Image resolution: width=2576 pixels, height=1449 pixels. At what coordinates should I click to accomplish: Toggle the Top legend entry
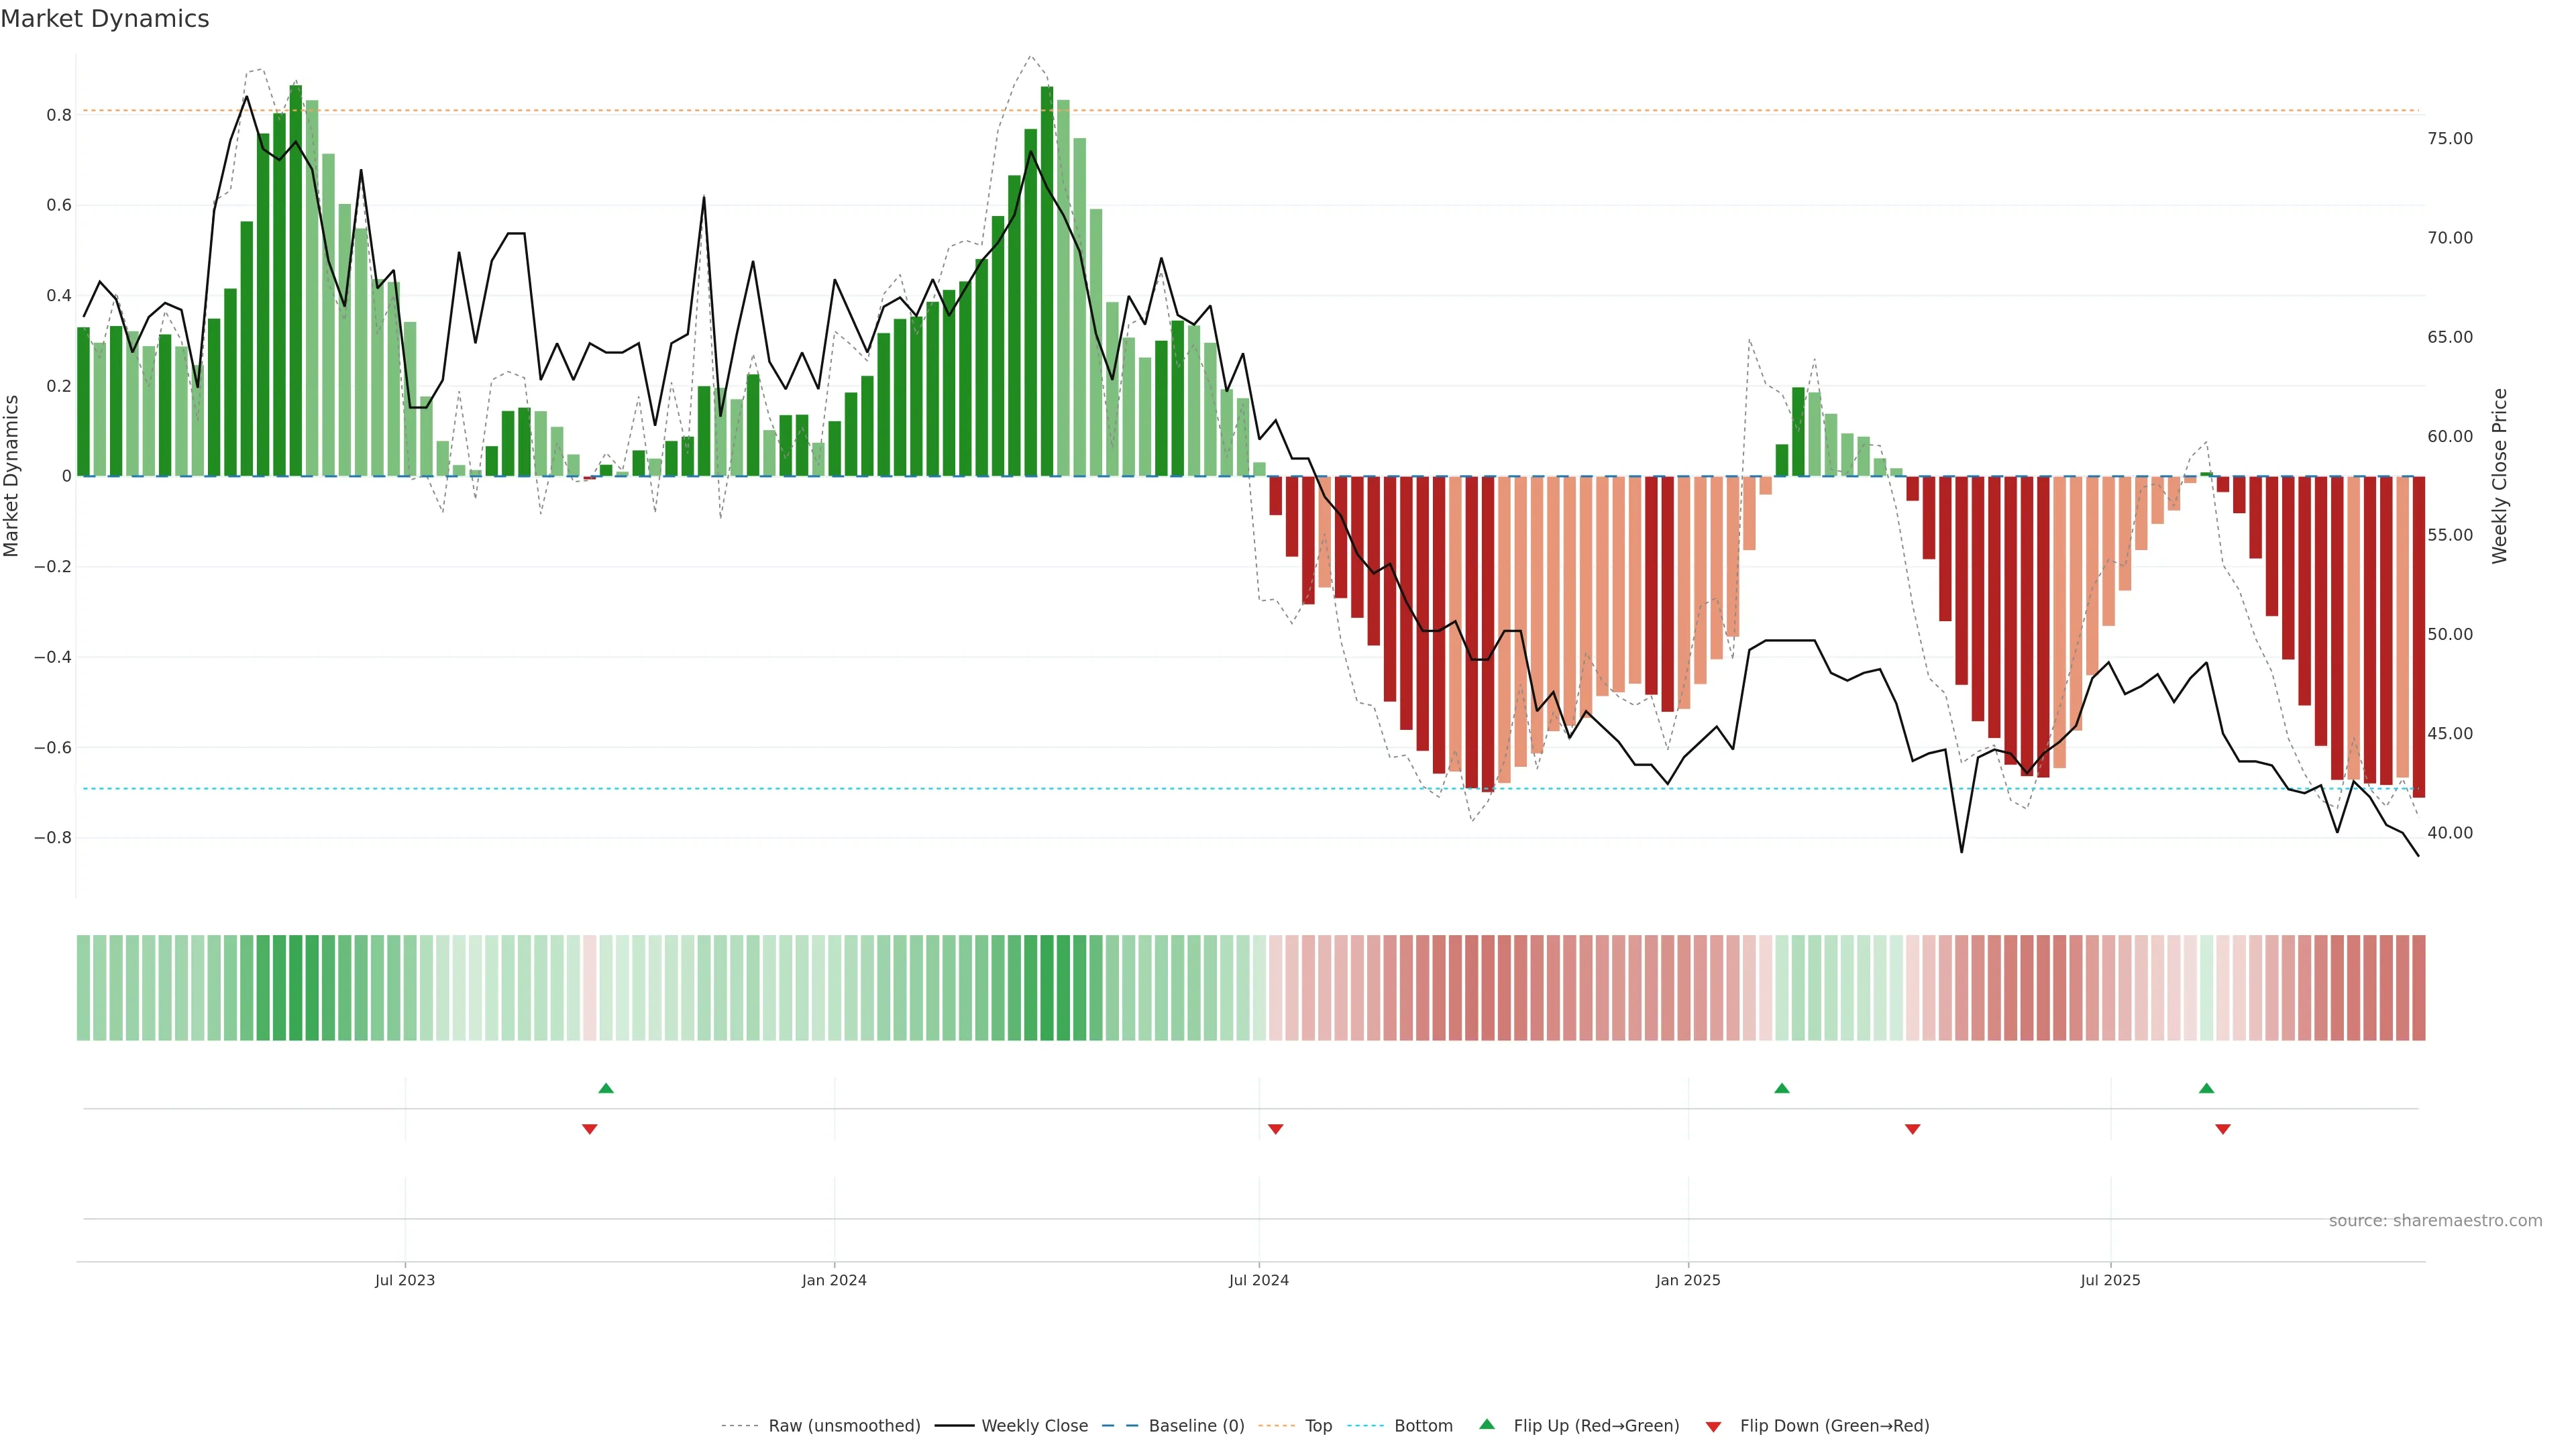pos(1318,1426)
